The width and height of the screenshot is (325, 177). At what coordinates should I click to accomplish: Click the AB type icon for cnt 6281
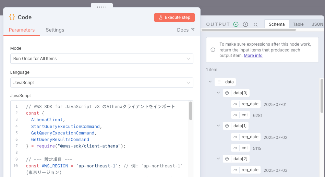point(235,115)
